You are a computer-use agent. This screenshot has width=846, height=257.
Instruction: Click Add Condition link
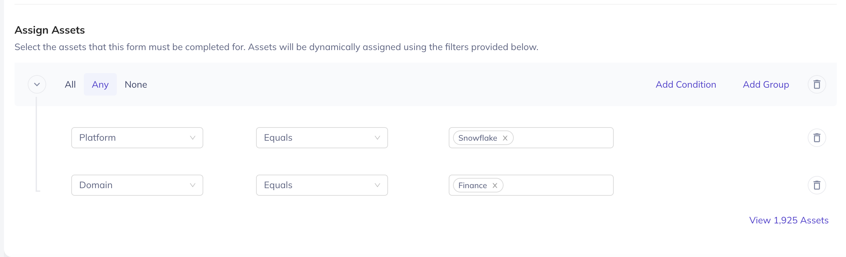686,85
